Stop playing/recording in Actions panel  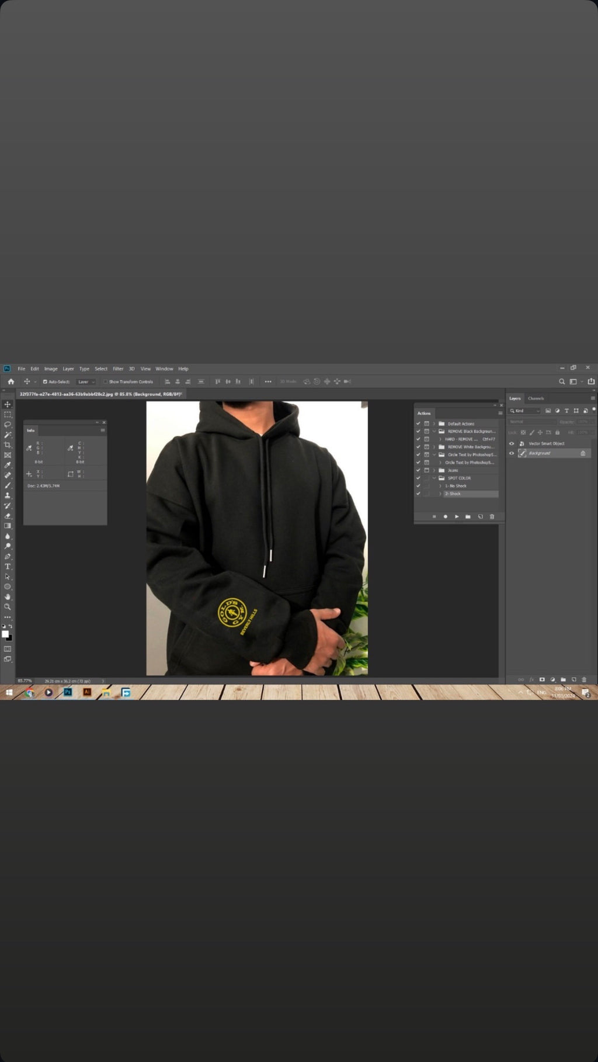click(x=434, y=516)
